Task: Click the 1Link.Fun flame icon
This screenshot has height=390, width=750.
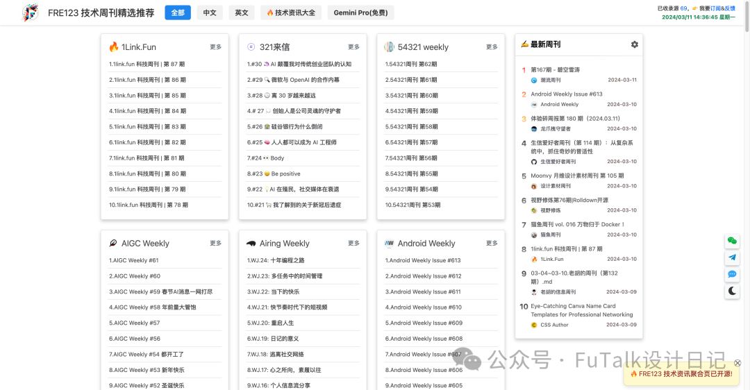Action: click(x=114, y=46)
